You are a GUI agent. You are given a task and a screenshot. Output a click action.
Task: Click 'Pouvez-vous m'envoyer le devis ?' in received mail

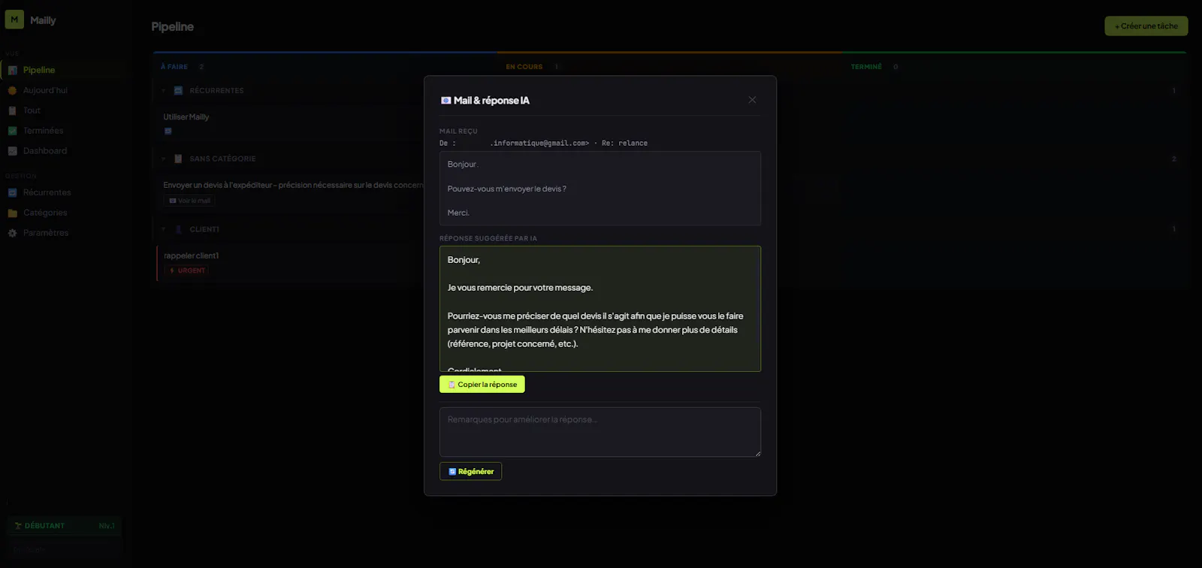tap(506, 189)
